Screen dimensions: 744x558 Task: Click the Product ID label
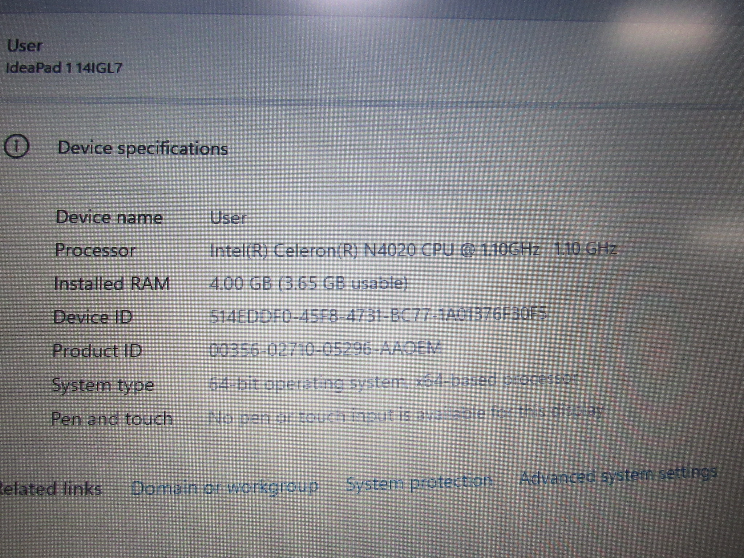click(x=97, y=351)
